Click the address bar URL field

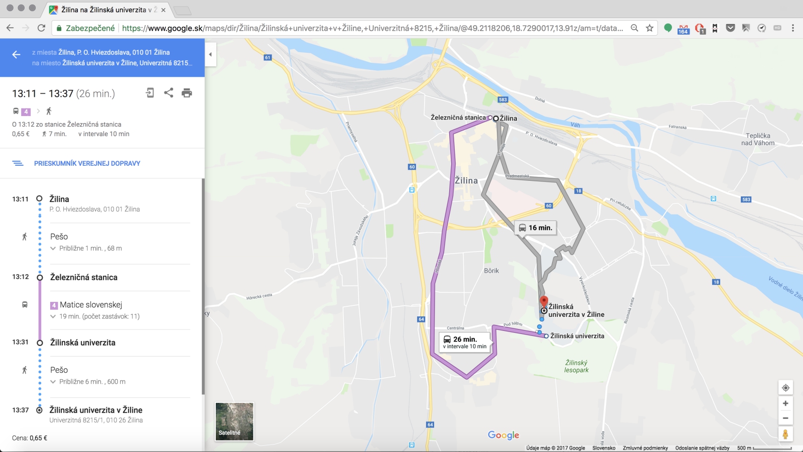[371, 28]
